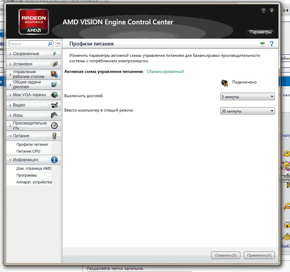
Task: Collapse the Информация section
Action: [34, 160]
